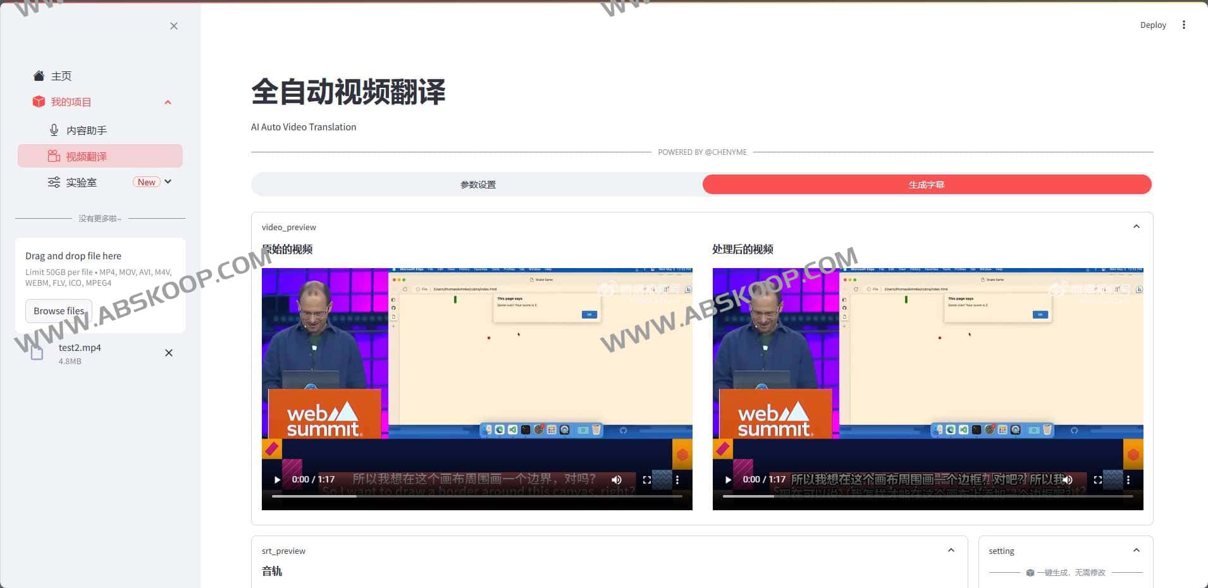Click the 实验室 lab icon
Viewport: 1208px width, 588px height.
click(54, 182)
